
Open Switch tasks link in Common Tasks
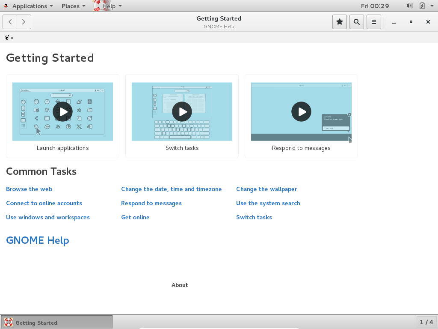click(254, 217)
